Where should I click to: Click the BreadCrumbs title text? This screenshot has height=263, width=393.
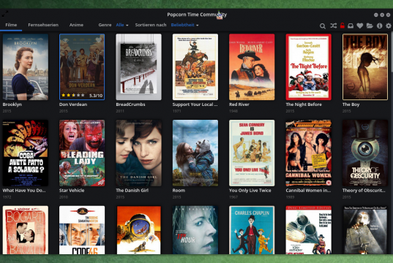[130, 104]
